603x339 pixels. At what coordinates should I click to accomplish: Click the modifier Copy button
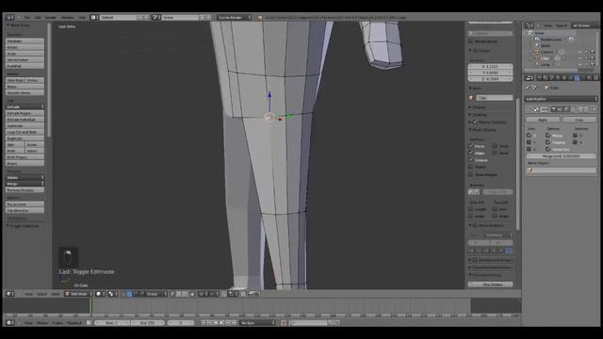[579, 120]
